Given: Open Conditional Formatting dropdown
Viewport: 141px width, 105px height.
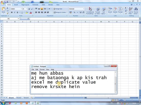Looking at the screenshot, I should (90, 11).
